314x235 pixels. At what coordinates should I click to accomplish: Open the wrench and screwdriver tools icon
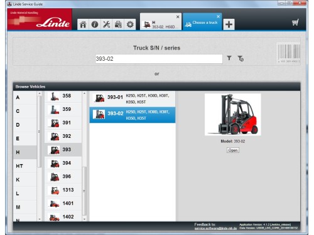[107, 24]
